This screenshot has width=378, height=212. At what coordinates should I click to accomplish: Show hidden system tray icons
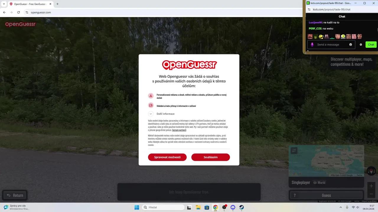[x=341, y=207]
